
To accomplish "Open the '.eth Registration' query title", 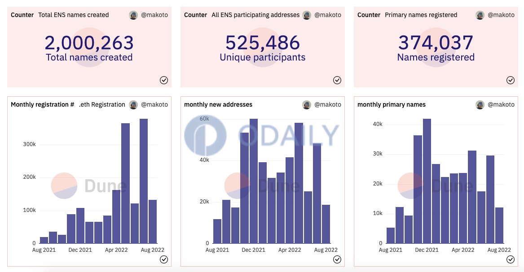I will pos(102,105).
